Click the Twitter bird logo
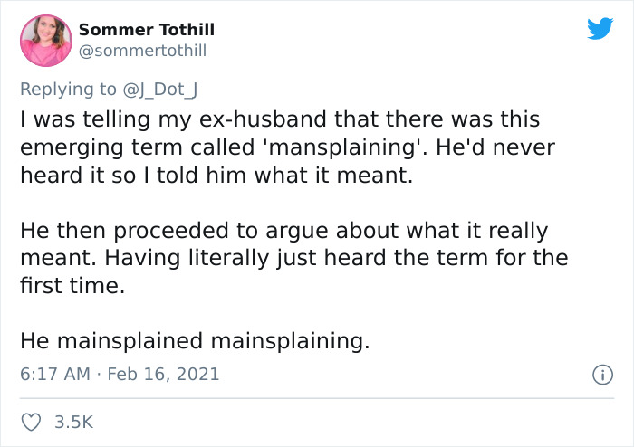The image size is (634, 447). [x=600, y=29]
